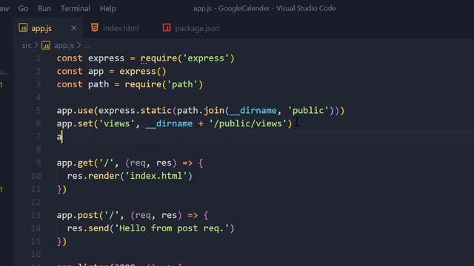
Task: Click the 'Hello from post req.' string
Action: [172, 228]
